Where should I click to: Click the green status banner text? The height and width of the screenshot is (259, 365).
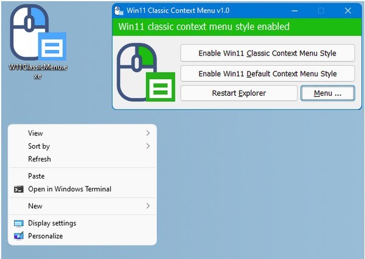pos(204,27)
